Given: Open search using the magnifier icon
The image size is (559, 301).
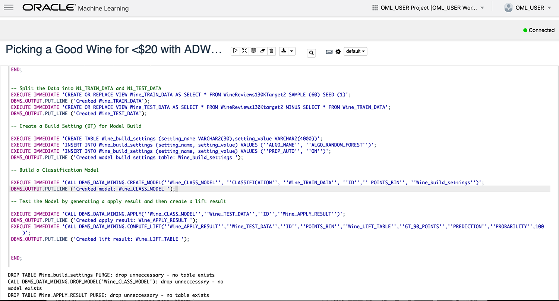Looking at the screenshot, I should tap(311, 53).
